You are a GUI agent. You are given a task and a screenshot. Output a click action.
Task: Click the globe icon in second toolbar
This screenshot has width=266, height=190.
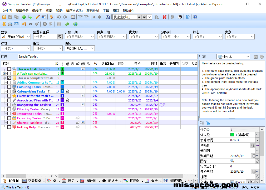click(x=75, y=24)
